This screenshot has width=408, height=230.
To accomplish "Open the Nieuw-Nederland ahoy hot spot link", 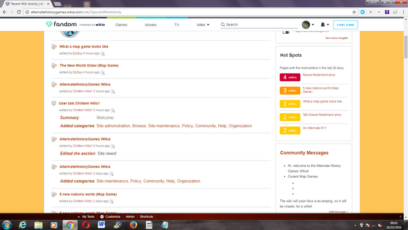I will click(x=319, y=75).
